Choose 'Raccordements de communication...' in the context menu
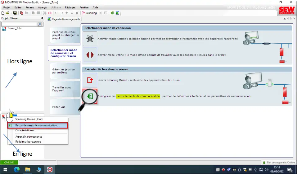This screenshot has height=174, width=297. click(38, 125)
